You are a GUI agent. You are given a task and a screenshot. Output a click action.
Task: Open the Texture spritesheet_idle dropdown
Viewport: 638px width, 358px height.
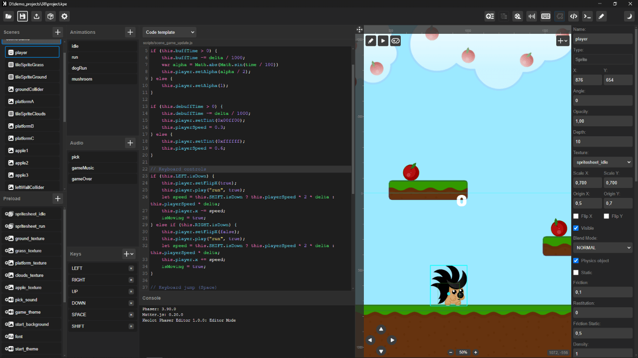pos(603,162)
